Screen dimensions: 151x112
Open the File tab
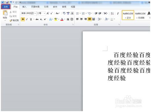coord(6,7)
